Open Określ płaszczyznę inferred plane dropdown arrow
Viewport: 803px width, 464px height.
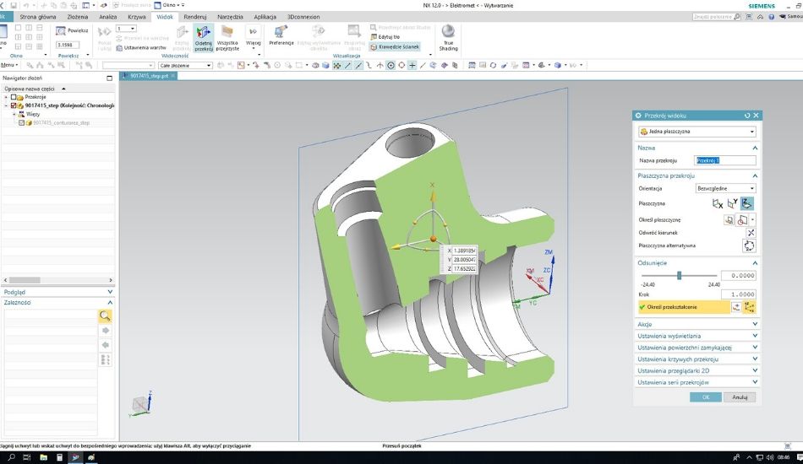752,220
